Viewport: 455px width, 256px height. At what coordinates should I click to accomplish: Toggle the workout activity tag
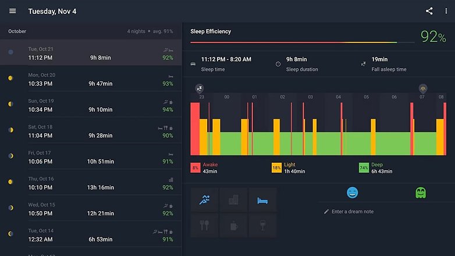point(204,200)
